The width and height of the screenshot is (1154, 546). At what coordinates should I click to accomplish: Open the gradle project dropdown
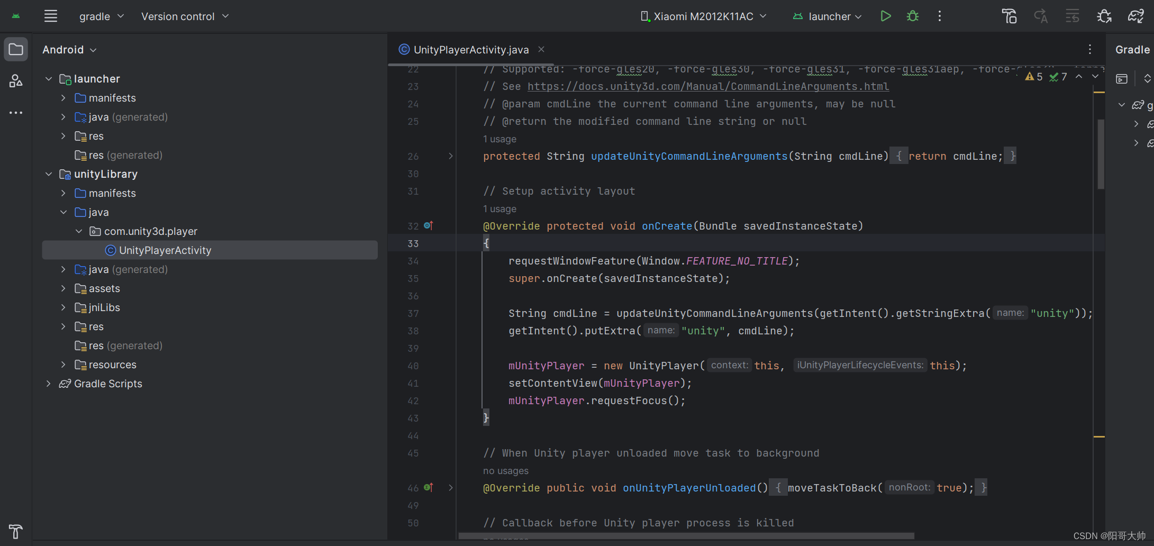pos(102,16)
